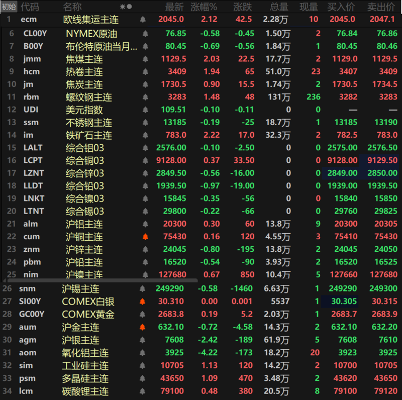Click the bell alert icon for 欧线集运主连
402x400 pixels.
(143, 20)
